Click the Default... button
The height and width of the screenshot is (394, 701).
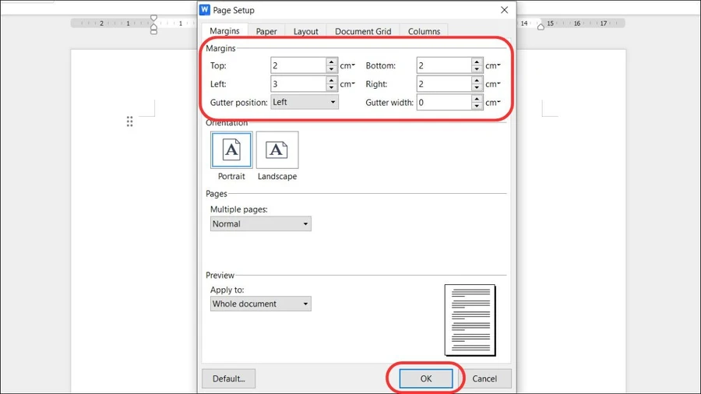(x=229, y=378)
